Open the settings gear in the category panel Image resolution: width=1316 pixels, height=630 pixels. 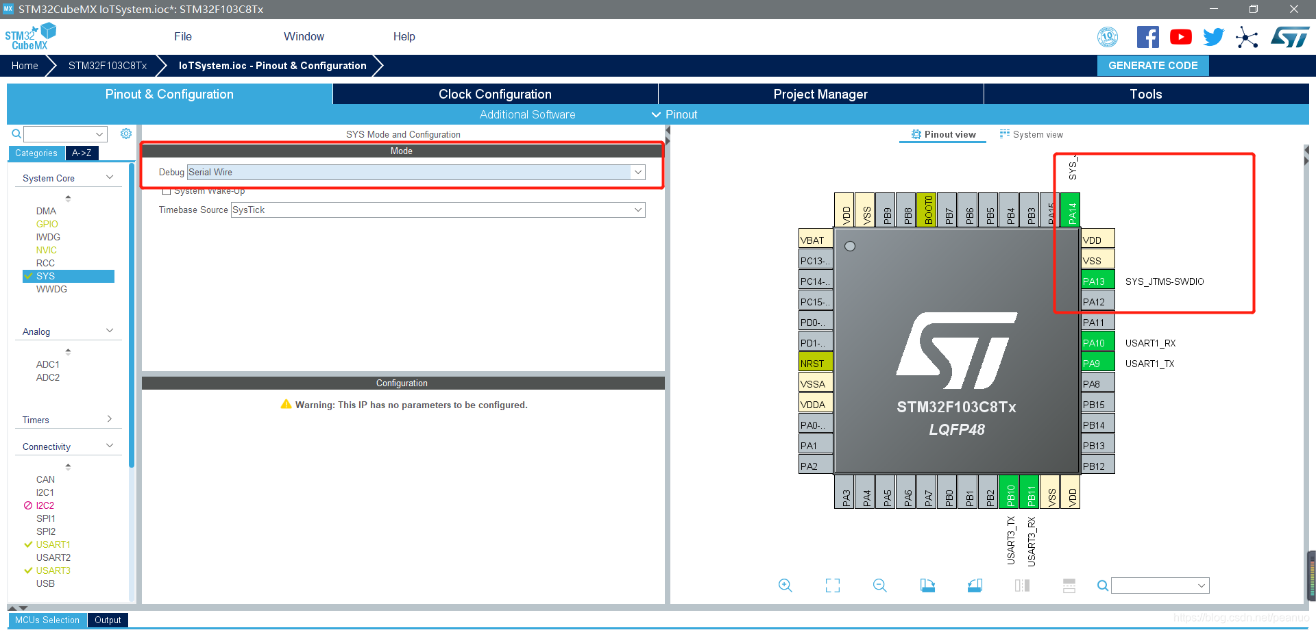pyautogui.click(x=126, y=134)
